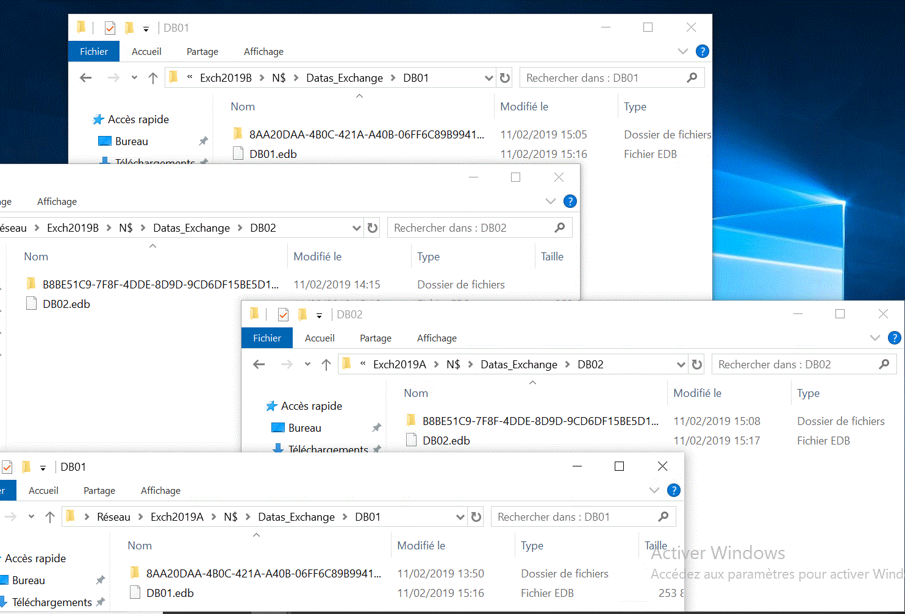
Task: Select DB01.edb in Exch2019A DB01 window
Action: (x=162, y=593)
